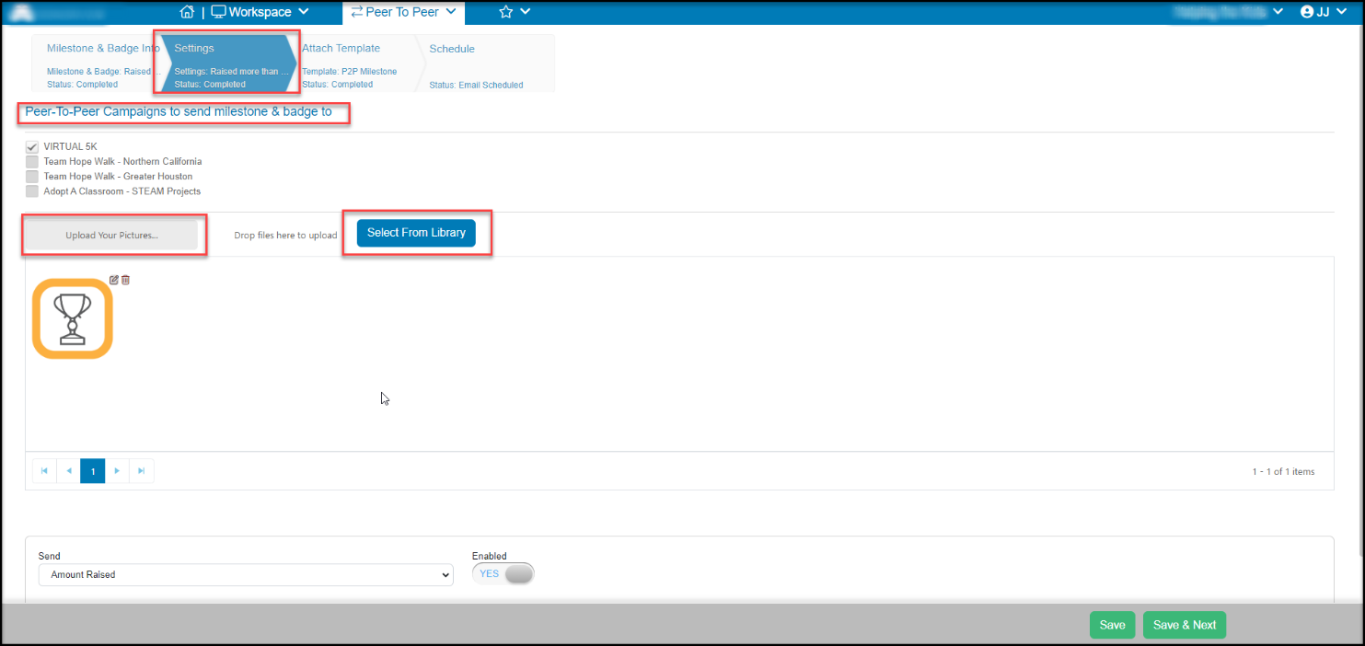Go to the home icon
1365x646 pixels.
(187, 12)
